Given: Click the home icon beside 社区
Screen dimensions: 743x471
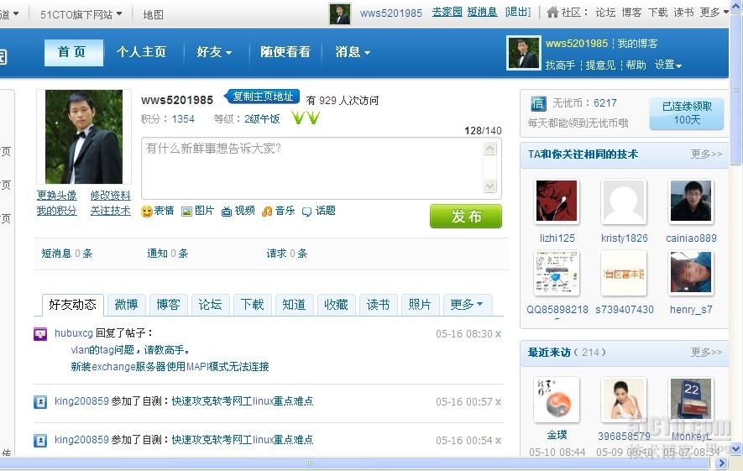Looking at the screenshot, I should [552, 13].
